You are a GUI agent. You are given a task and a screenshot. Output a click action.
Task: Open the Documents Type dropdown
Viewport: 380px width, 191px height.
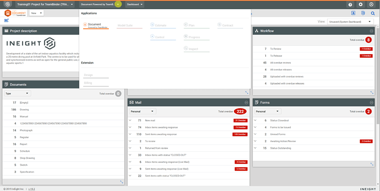17,93
